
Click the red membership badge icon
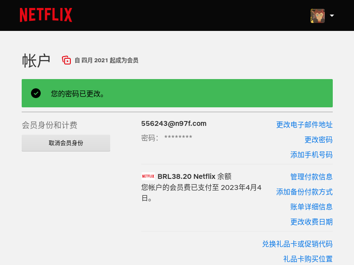click(x=66, y=60)
